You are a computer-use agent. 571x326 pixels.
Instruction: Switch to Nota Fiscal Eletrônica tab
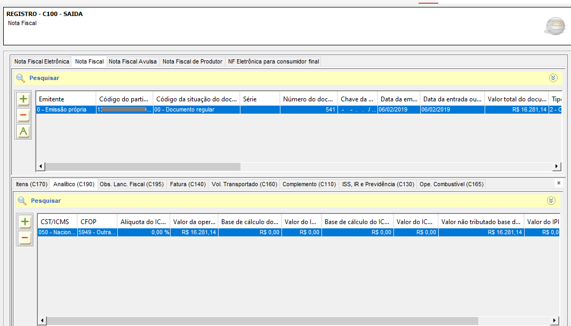(42, 61)
